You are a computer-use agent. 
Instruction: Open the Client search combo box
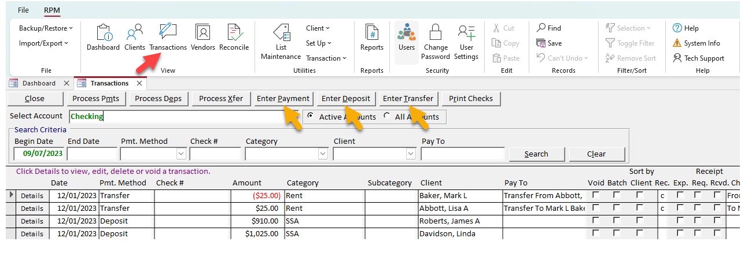pyautogui.click(x=411, y=154)
